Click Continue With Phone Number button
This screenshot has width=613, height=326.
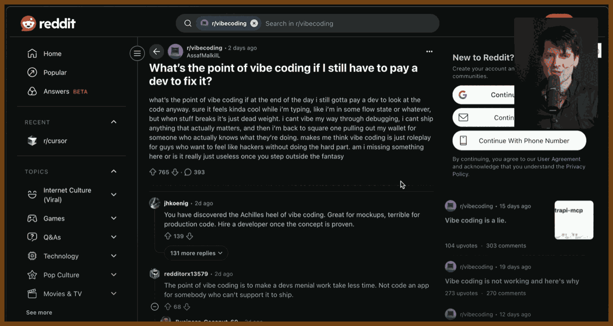[519, 141]
